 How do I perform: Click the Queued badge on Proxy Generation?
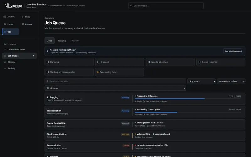pos(125,123)
